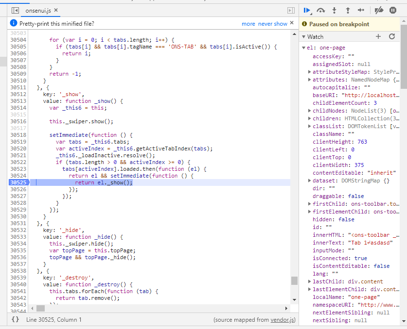Screen dimensions: 407x329
Task: Select the draggable: false property
Action: pos(338,196)
